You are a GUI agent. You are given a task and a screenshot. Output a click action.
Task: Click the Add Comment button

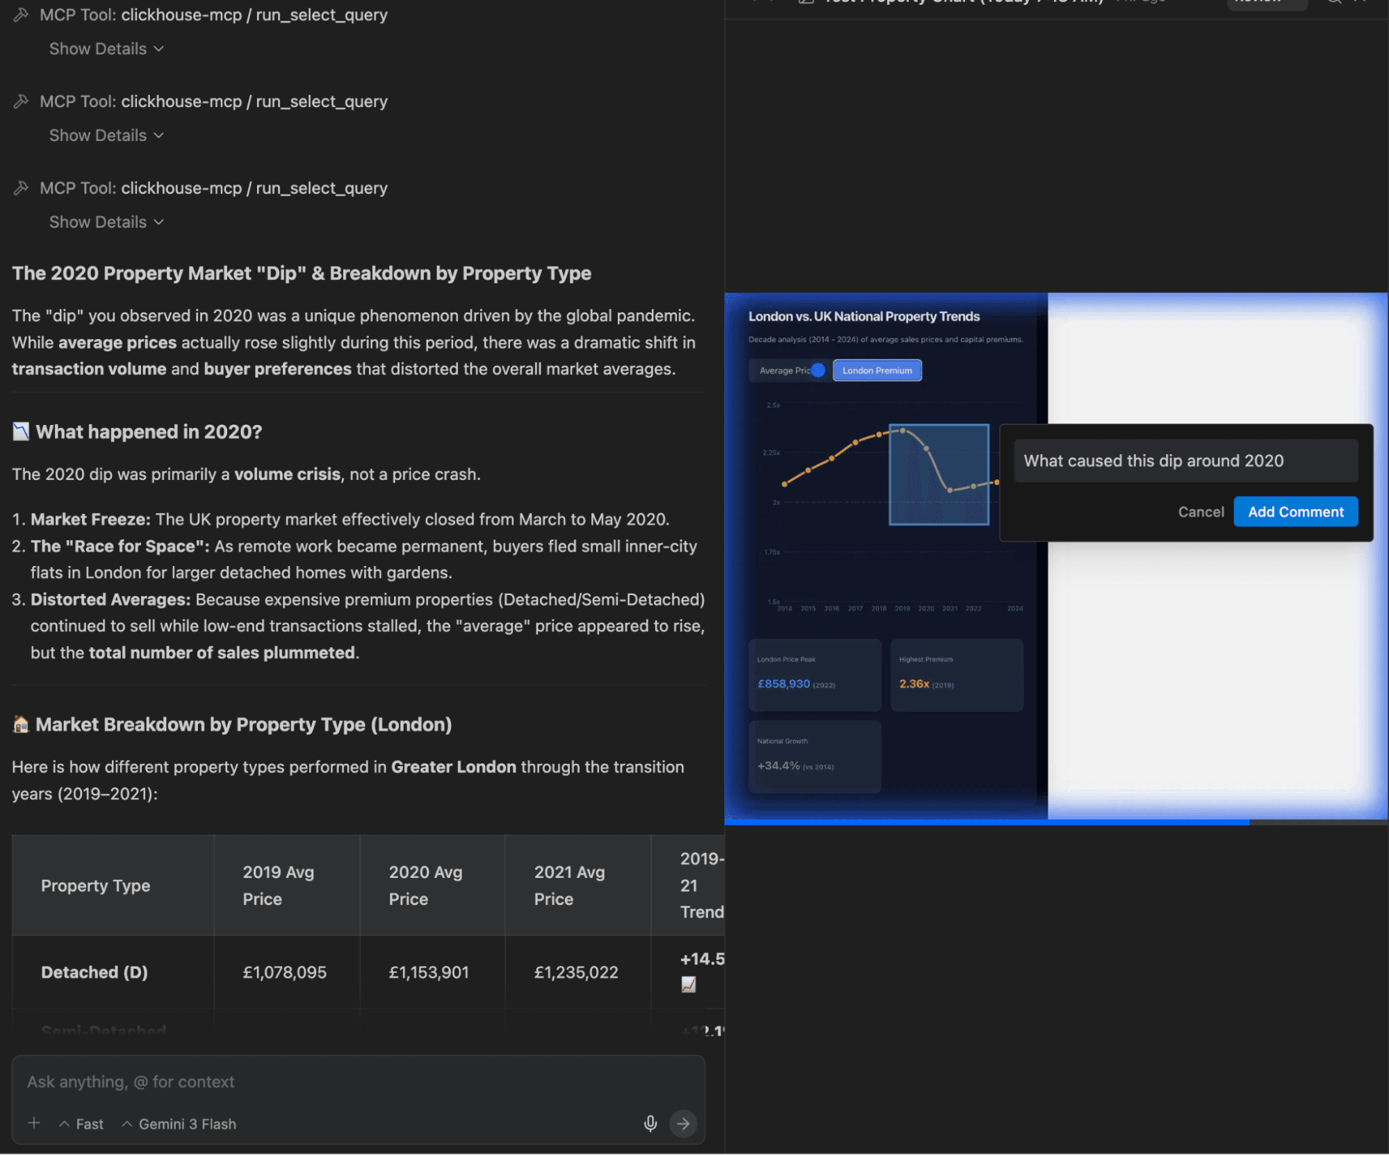(1295, 512)
